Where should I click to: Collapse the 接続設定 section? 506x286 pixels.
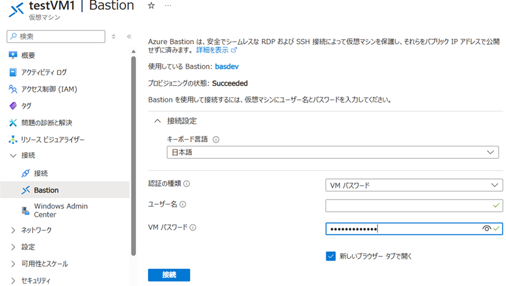[157, 121]
